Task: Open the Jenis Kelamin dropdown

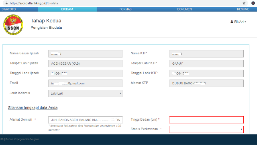Action: tap(86, 93)
